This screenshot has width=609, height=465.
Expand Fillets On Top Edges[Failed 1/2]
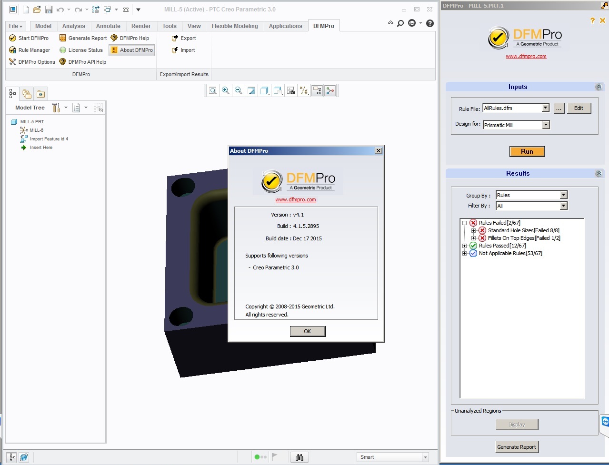click(473, 238)
